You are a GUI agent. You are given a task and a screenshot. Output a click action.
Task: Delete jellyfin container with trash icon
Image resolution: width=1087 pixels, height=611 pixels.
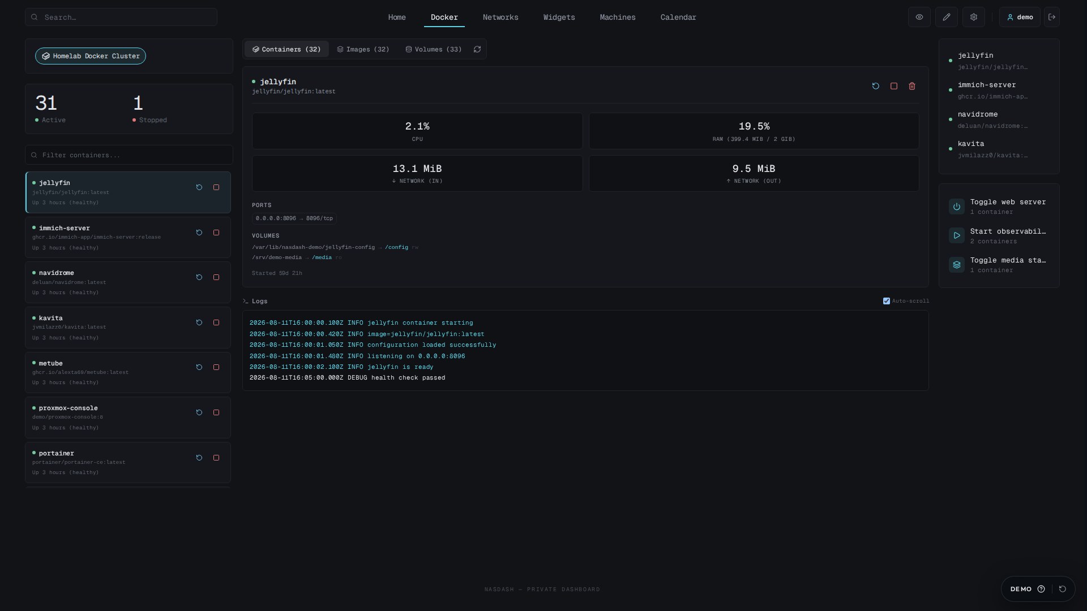pyautogui.click(x=912, y=86)
